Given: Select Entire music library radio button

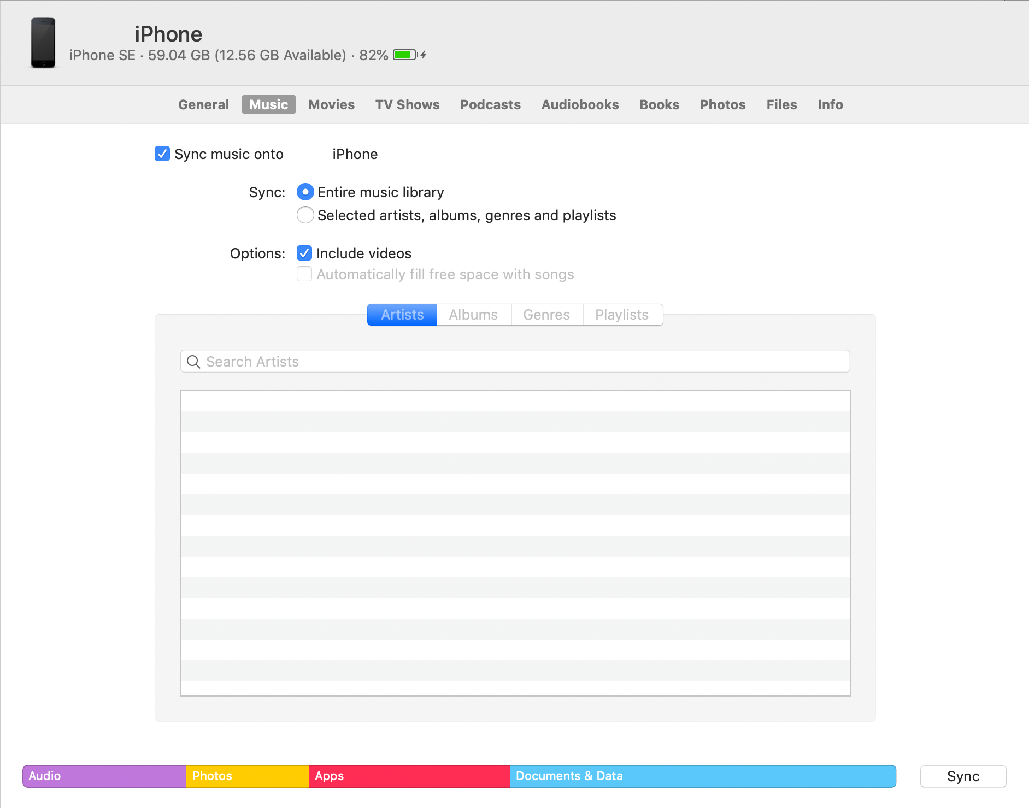Looking at the screenshot, I should tap(305, 192).
